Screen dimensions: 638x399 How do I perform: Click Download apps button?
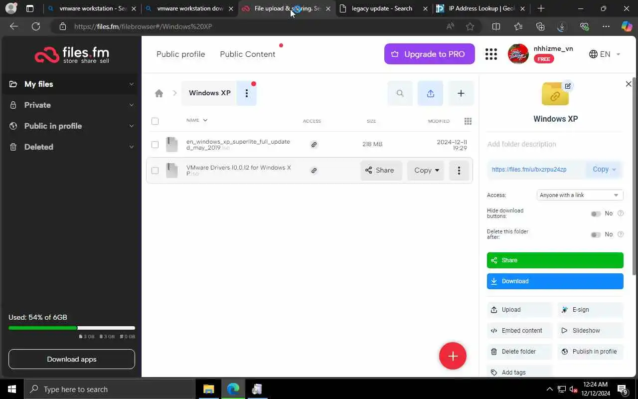71,359
